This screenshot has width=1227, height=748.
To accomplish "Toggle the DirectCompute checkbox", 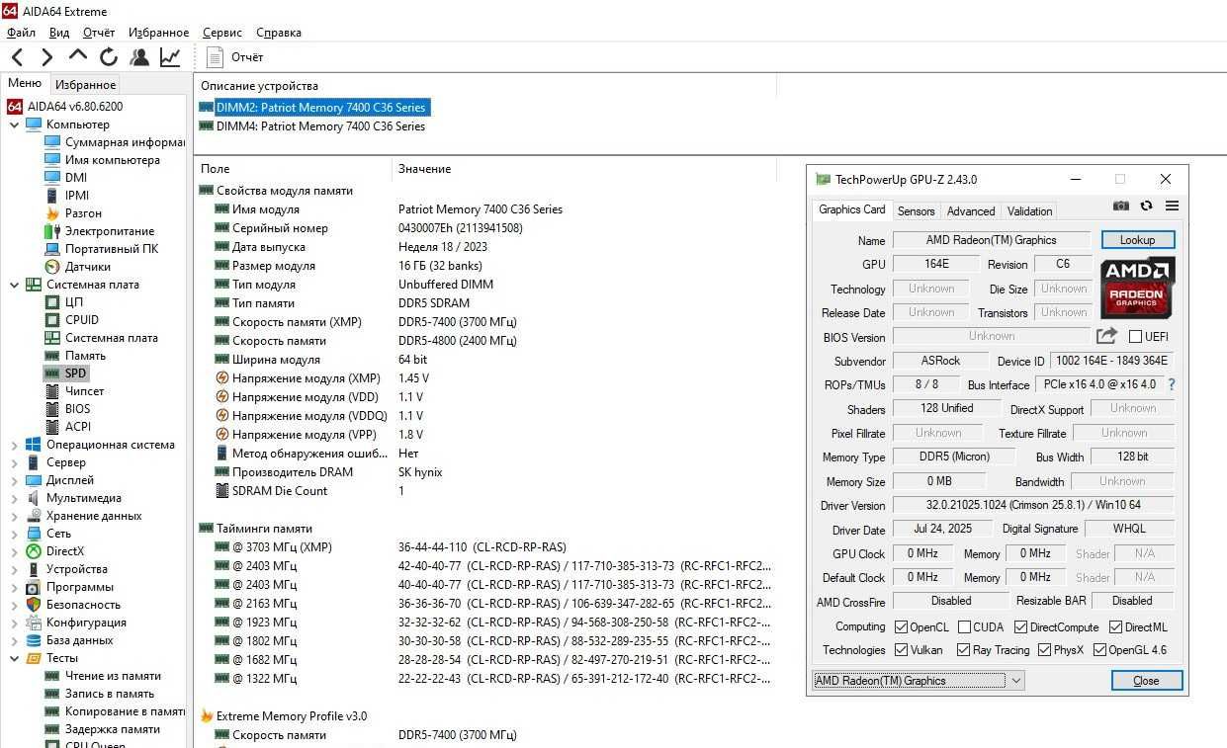I will click(1020, 626).
